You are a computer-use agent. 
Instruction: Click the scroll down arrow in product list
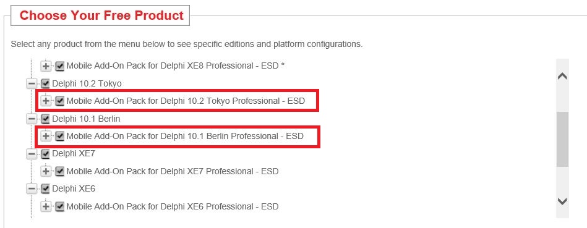tap(562, 201)
